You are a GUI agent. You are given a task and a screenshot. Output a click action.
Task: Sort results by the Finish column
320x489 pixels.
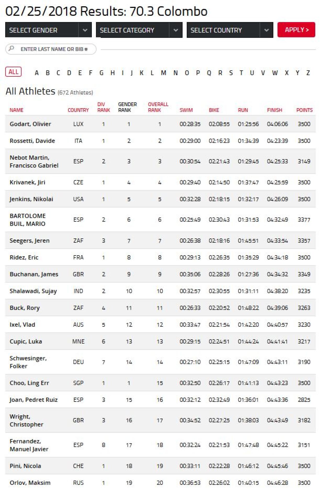pyautogui.click(x=274, y=110)
